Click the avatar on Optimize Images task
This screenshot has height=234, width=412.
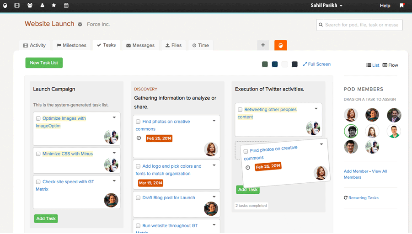(x=111, y=137)
